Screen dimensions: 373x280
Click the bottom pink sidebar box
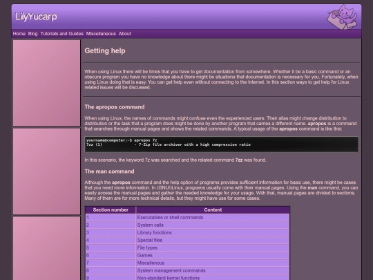[47, 248]
